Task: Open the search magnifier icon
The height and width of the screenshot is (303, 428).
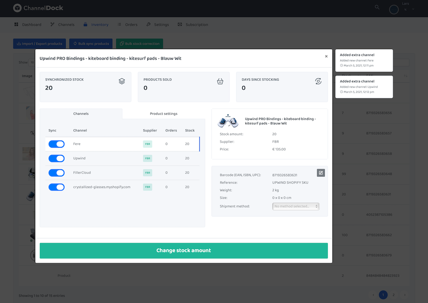Action: pos(377,7)
